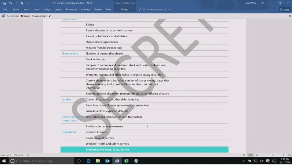The image size is (292, 165).
Task: Open Customize Quick Access Toolbar dropdown
Action: [29, 3]
